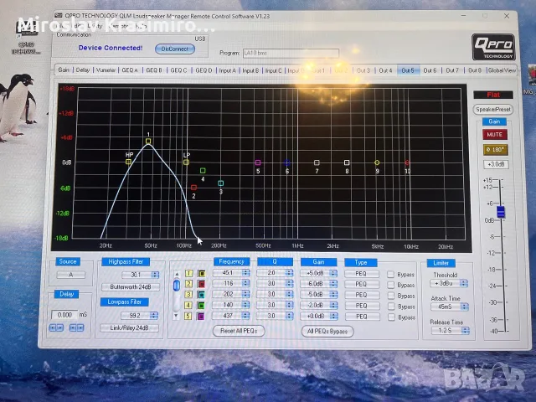Adjust limiter Threshold +3dBu stepper
This screenshot has height=402, width=536.
463,283
